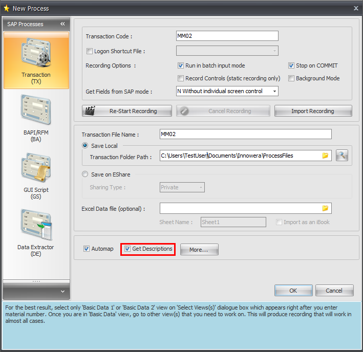
Task: Browse for Transaction Folder Path folder icon
Action: coord(325,156)
